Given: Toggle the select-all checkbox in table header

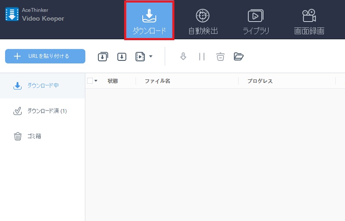Looking at the screenshot, I should (90, 81).
